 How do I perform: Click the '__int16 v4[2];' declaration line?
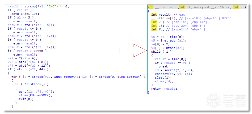[191, 18]
